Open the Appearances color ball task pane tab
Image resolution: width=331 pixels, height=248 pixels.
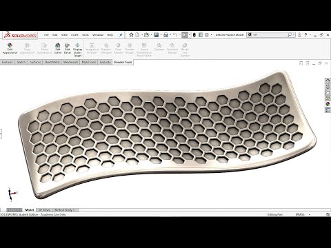tap(328, 104)
